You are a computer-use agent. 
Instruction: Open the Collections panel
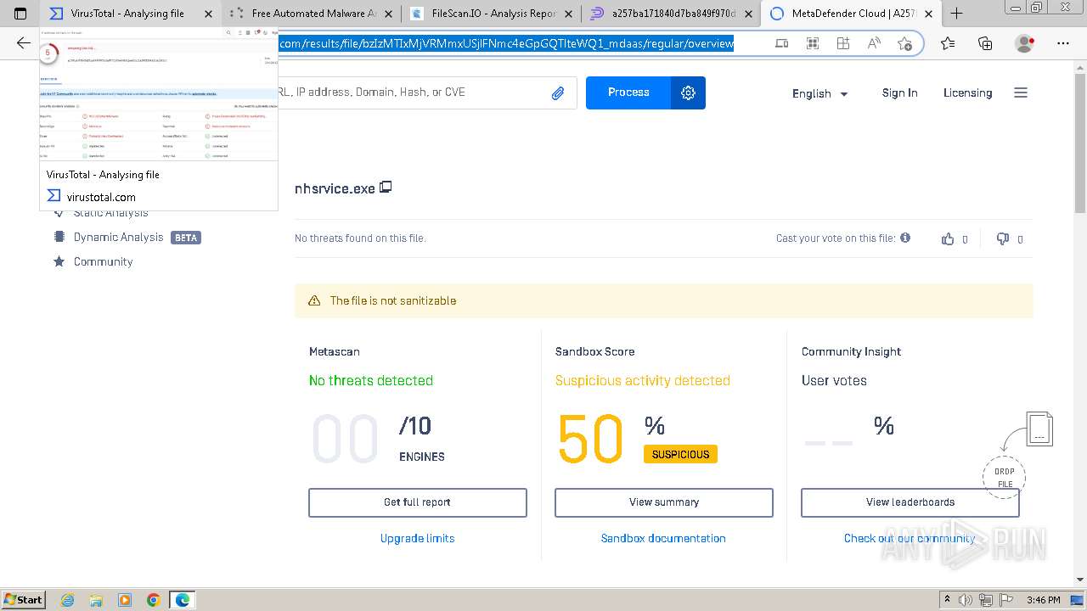point(985,43)
